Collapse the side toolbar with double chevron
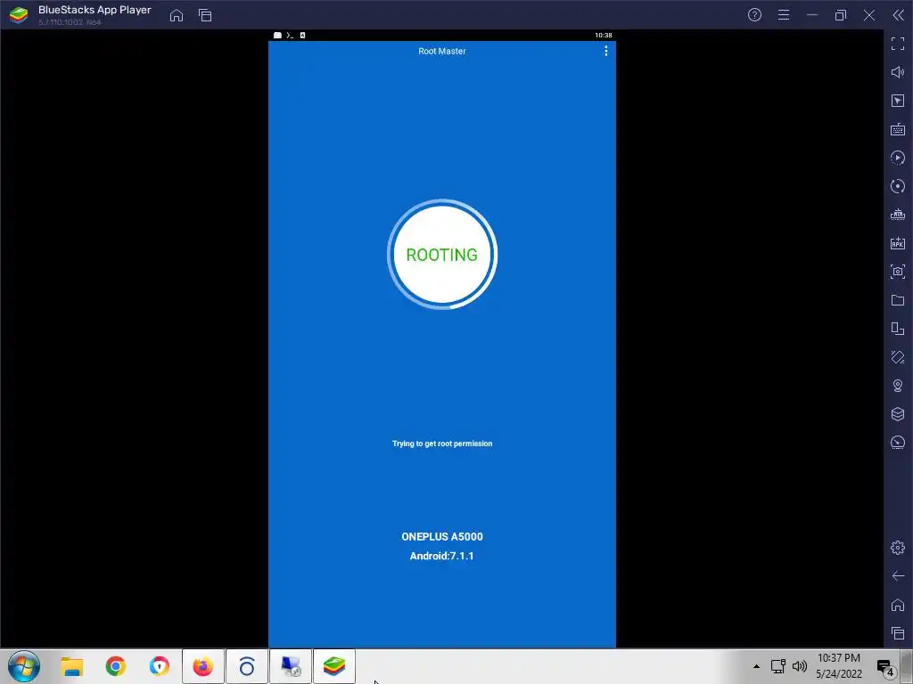The width and height of the screenshot is (913, 684). [899, 15]
